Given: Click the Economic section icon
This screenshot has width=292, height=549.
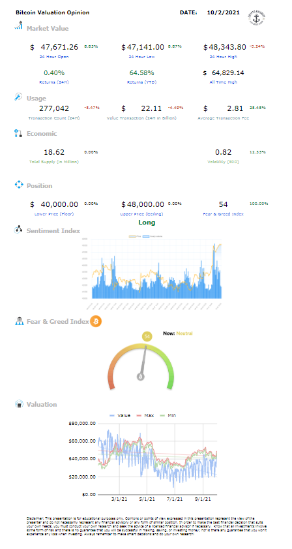Looking at the screenshot, I should [x=18, y=133].
